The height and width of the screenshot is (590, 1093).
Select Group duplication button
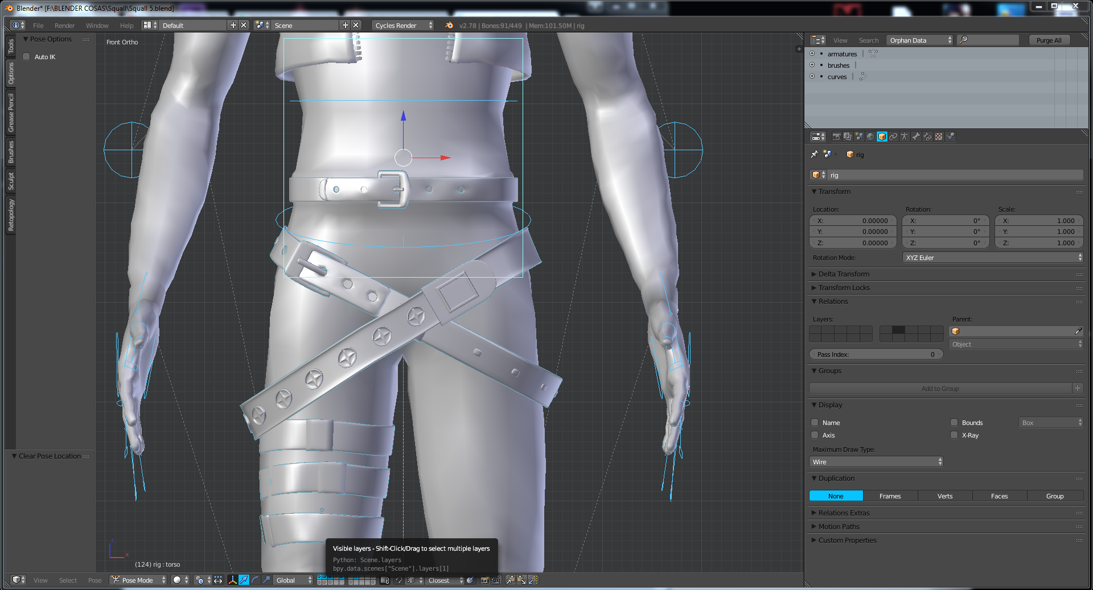1055,496
